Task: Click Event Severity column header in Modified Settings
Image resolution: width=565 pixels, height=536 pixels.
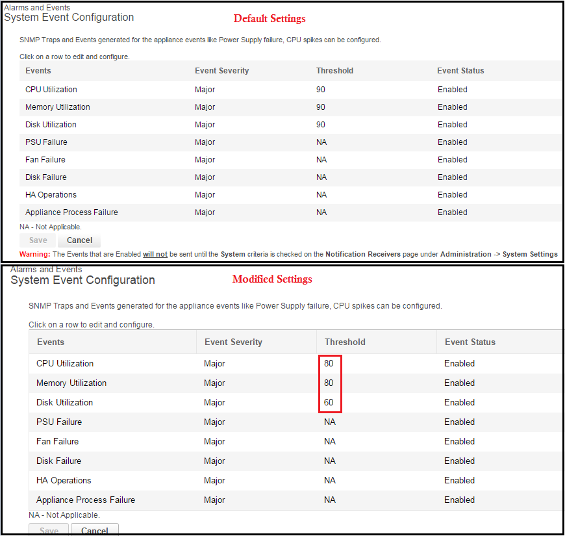Action: 233,342
